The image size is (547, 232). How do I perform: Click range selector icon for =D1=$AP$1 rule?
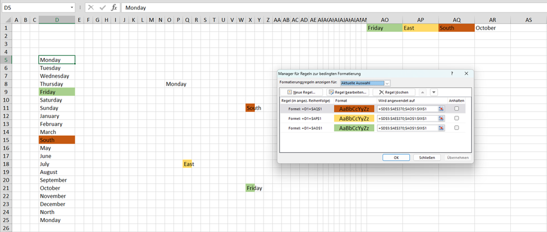click(x=441, y=118)
